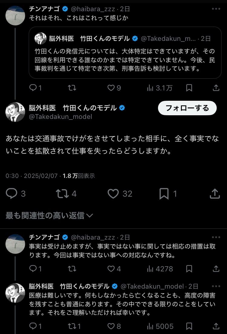Expand the 最も関連性の高い返信 sort dropdown
227x334 pixels.
tap(49, 216)
